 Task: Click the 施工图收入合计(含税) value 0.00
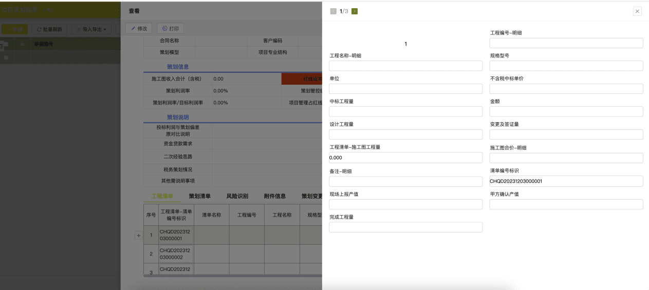(x=218, y=79)
